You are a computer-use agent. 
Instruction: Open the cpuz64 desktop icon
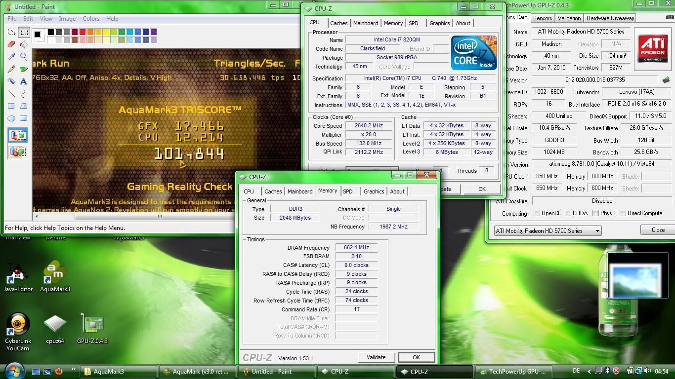[55, 329]
